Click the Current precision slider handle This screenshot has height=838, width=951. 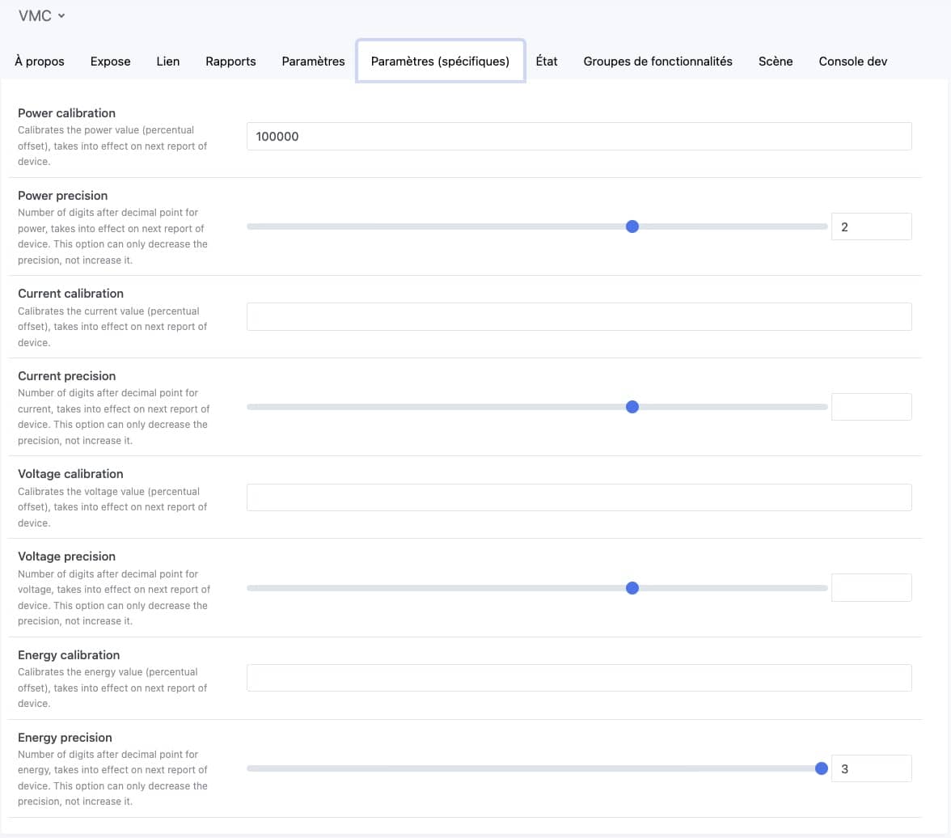coord(632,407)
